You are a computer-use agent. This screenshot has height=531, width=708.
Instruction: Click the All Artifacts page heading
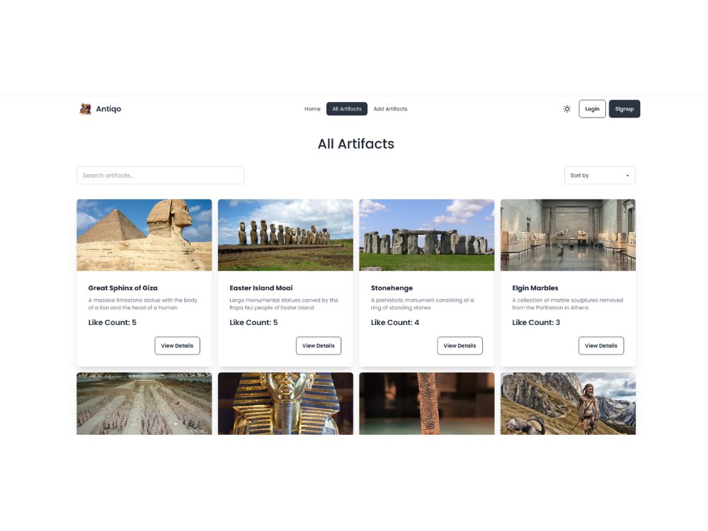coord(356,144)
